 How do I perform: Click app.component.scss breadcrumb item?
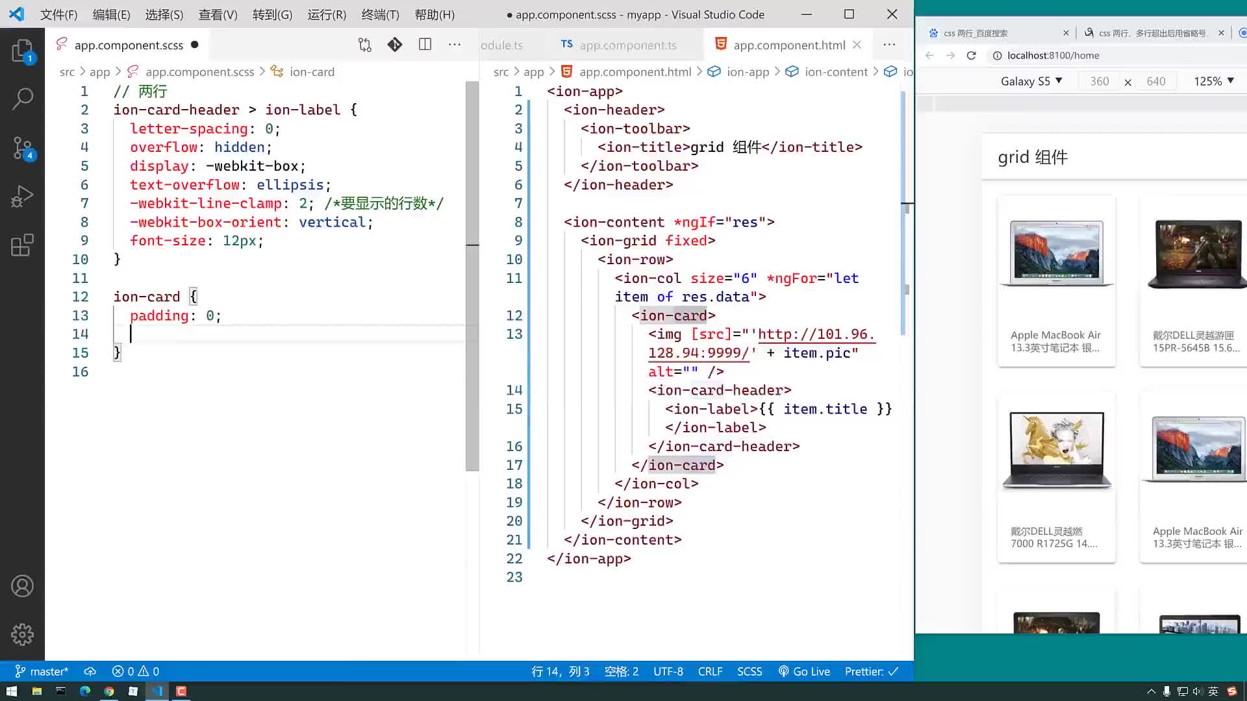point(199,71)
